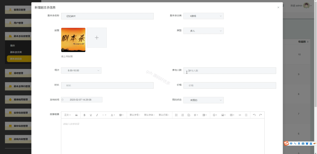This screenshot has width=317, height=154.
Task: Click the plus box to upload a cover
Action: (x=97, y=37)
